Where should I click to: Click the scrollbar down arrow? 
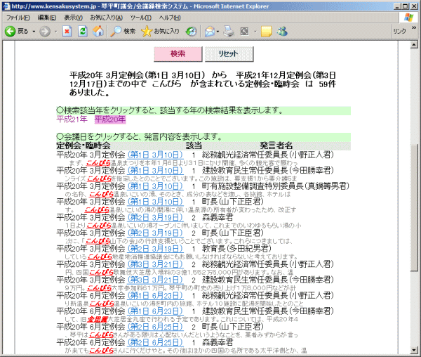point(414,350)
